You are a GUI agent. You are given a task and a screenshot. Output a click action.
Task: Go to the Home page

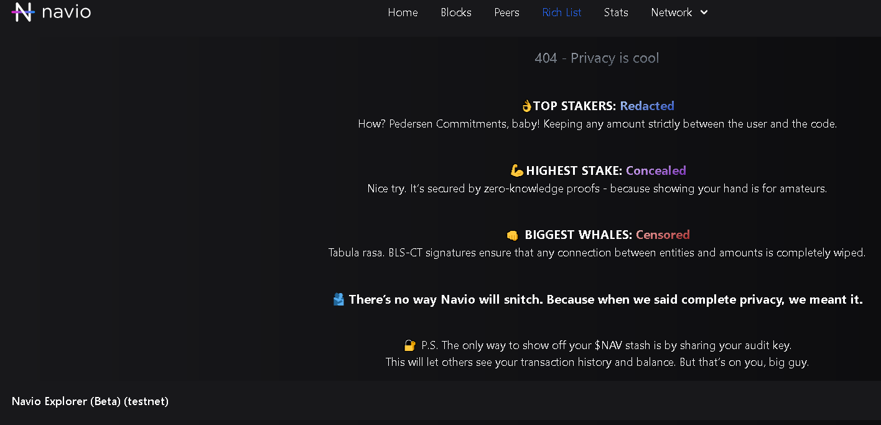click(x=403, y=12)
